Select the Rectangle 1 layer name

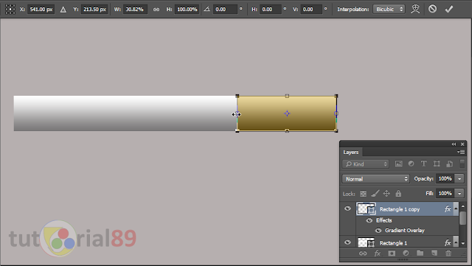click(x=393, y=243)
